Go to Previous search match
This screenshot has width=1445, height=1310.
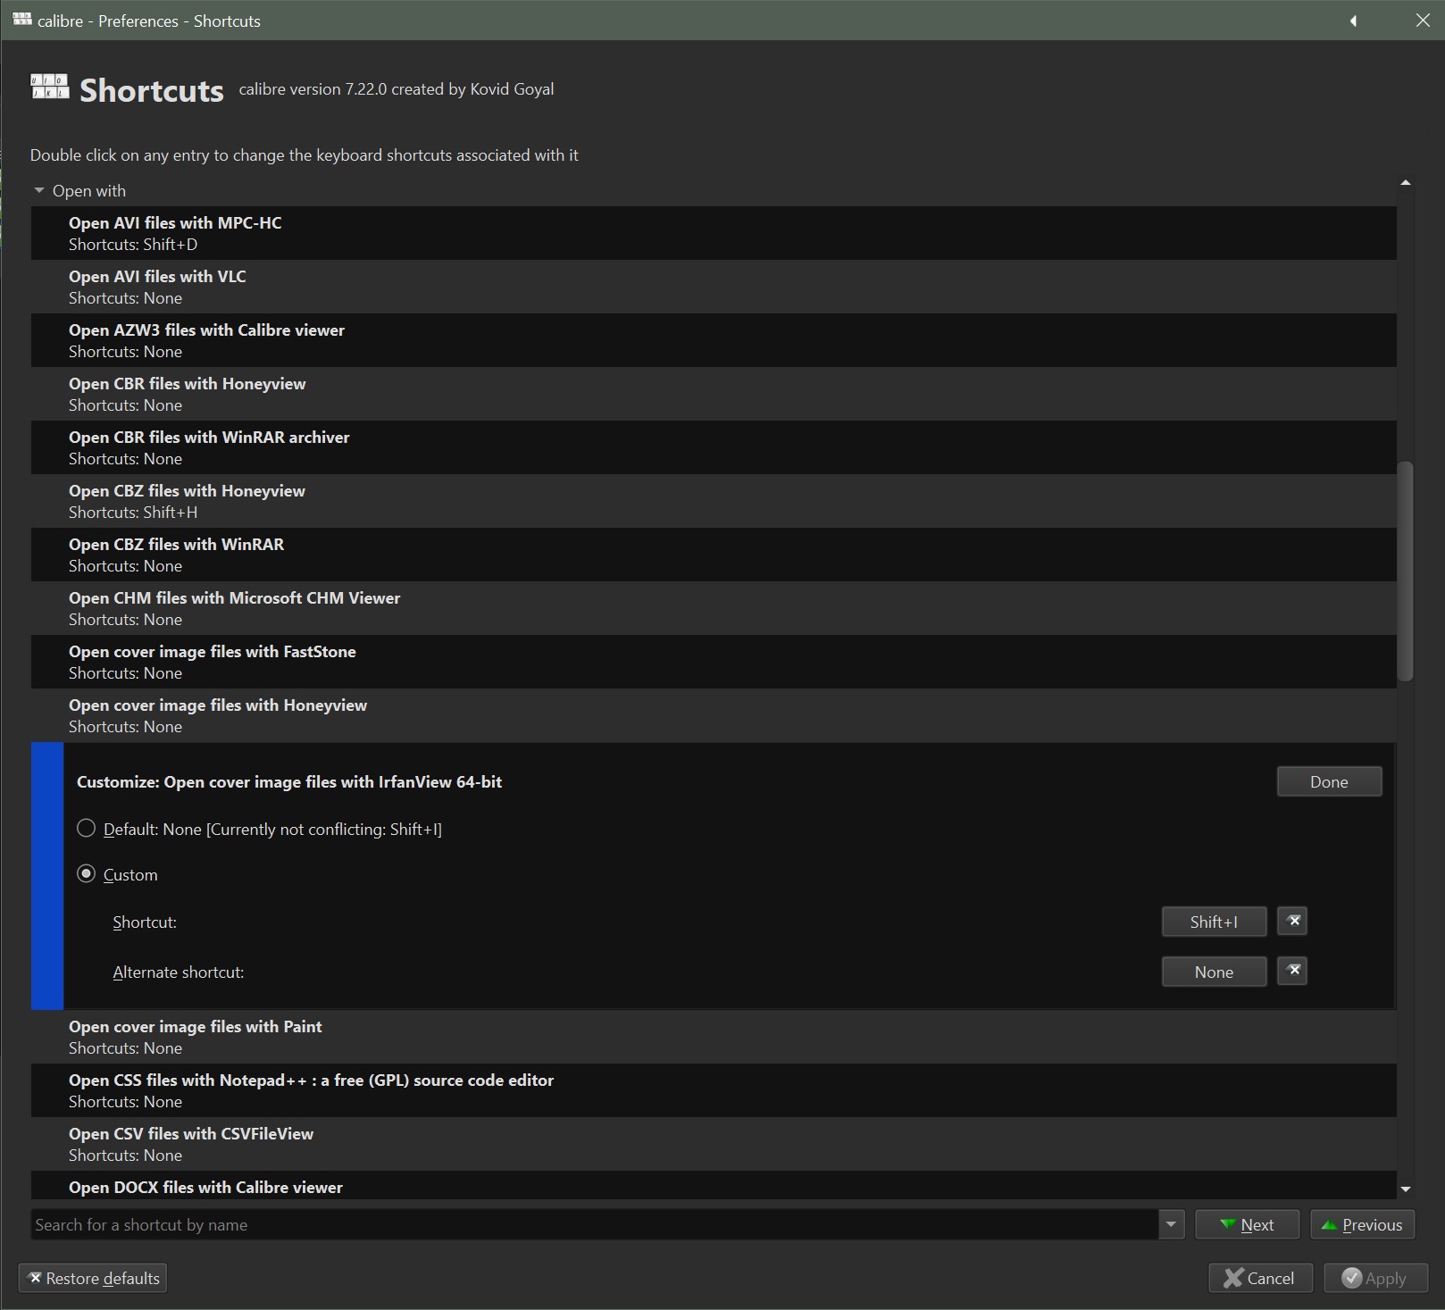click(1363, 1224)
